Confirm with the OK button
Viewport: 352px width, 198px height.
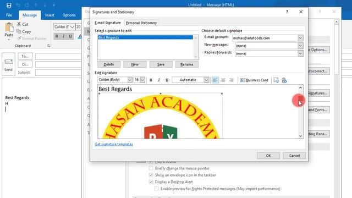[x=268, y=156]
